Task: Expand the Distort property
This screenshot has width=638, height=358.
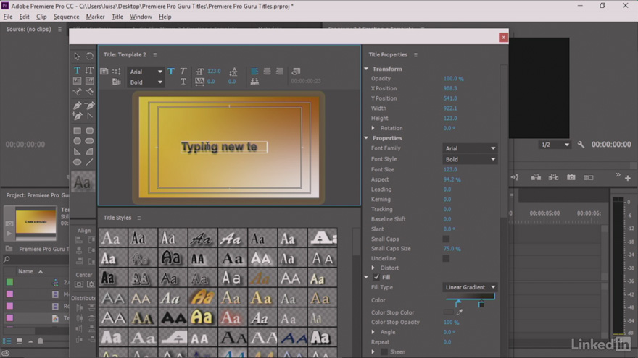Action: coord(373,268)
